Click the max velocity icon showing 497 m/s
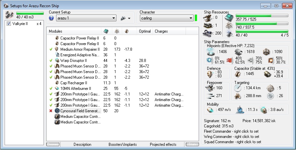Image resolution: width=296 pixels, height=158 pixels. 210,110
